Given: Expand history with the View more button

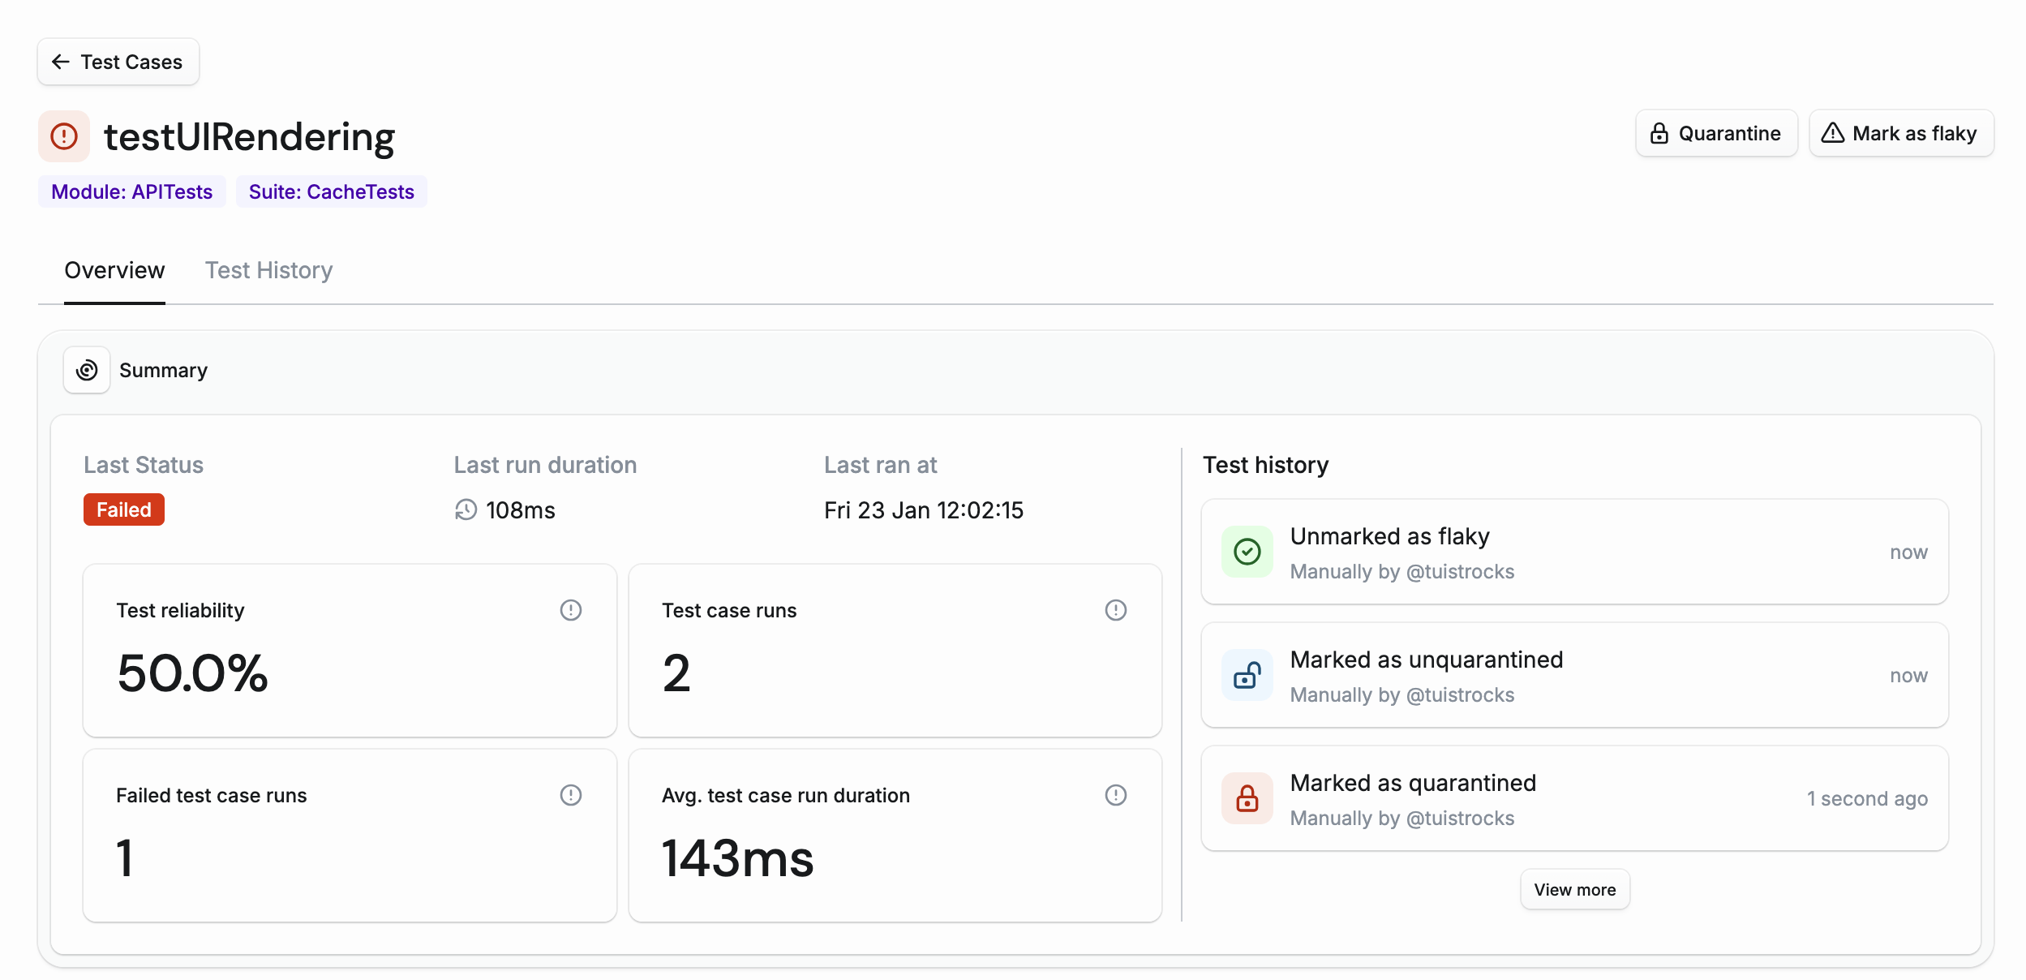Looking at the screenshot, I should (1574, 889).
